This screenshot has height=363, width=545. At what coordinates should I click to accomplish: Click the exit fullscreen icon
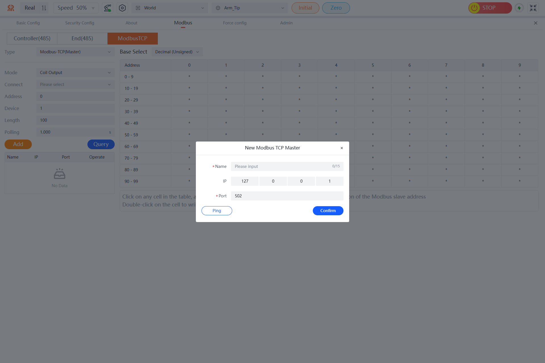click(x=533, y=8)
